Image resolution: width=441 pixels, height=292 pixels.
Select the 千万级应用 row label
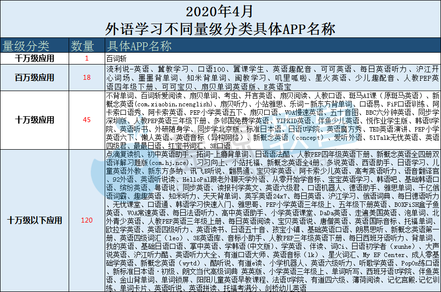point(35,59)
